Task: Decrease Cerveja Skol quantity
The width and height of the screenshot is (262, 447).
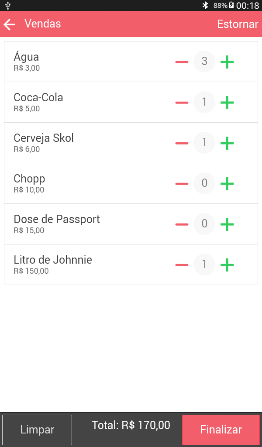Action: tap(182, 143)
